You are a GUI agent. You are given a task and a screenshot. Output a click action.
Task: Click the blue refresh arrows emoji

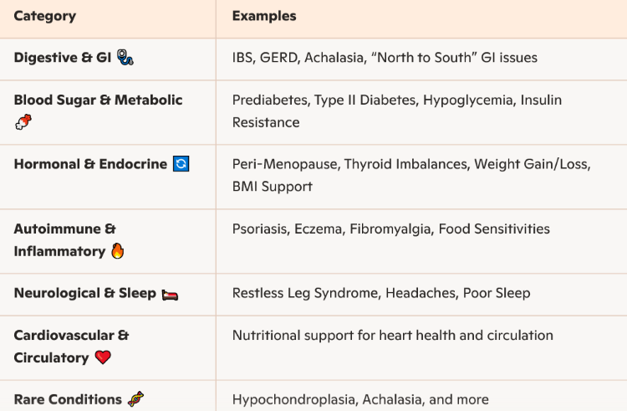pyautogui.click(x=181, y=164)
